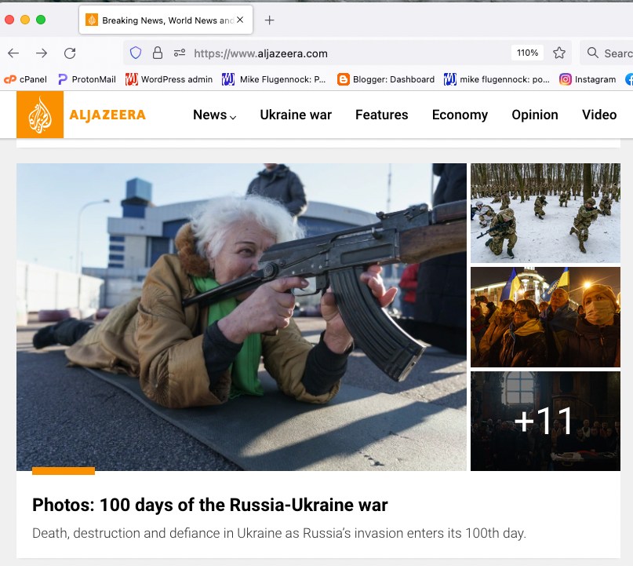Close the Breaking News tab
This screenshot has height=566, width=633.
240,20
